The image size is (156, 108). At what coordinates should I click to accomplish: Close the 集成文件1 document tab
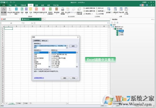click(40, 19)
